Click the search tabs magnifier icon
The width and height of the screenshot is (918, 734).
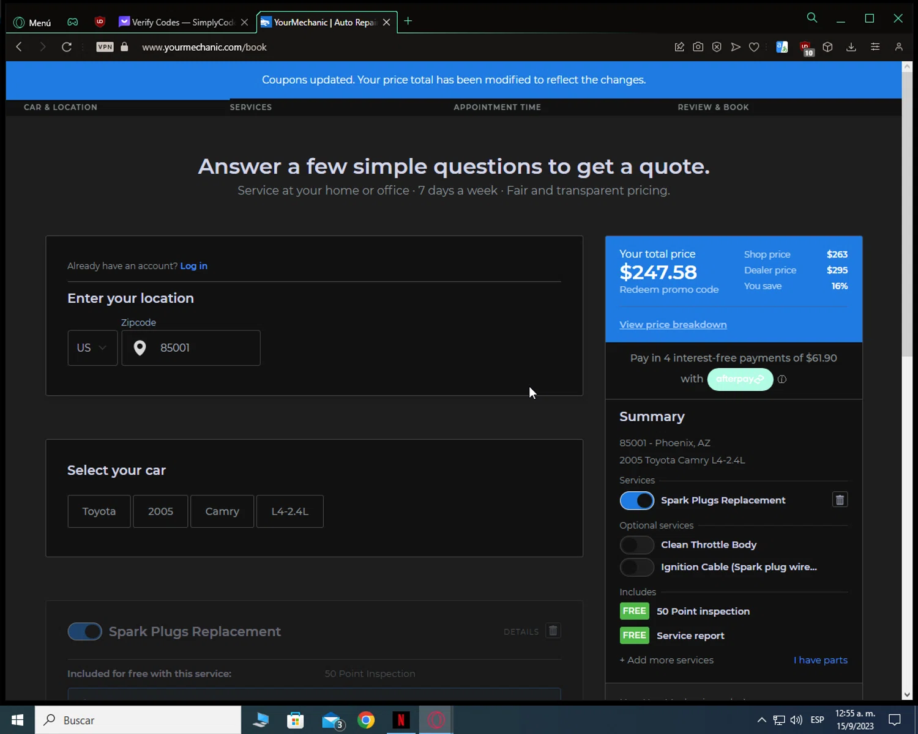812,18
